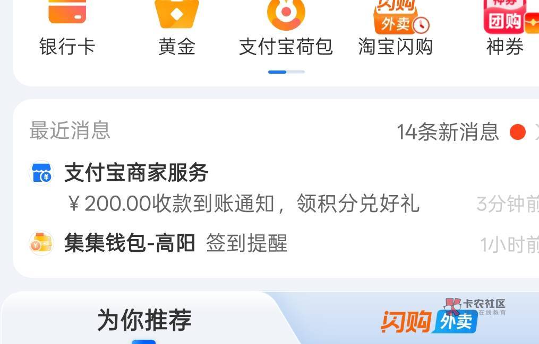This screenshot has height=344, width=539.
Task: Tap the 3分钟前 timestamp
Action: click(508, 204)
